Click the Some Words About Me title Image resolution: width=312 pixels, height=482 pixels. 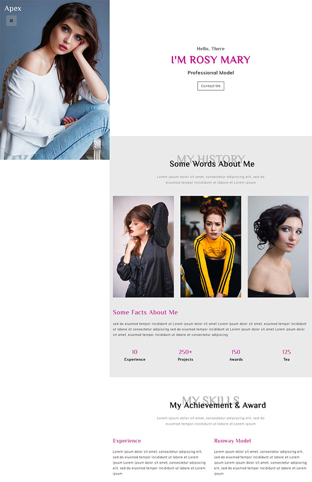(x=212, y=164)
